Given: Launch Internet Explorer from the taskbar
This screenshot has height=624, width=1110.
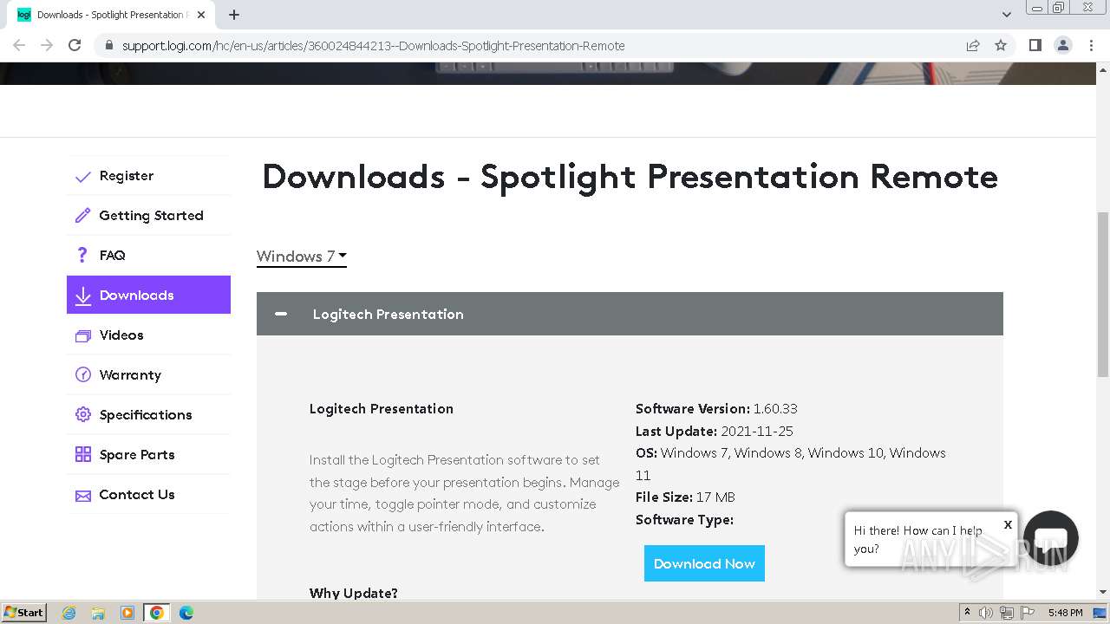Looking at the screenshot, I should pyautogui.click(x=69, y=613).
